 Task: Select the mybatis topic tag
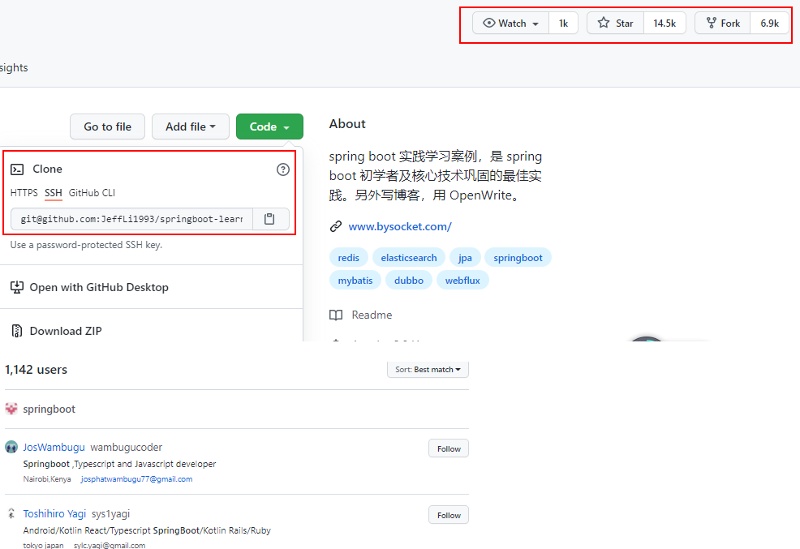[355, 281]
